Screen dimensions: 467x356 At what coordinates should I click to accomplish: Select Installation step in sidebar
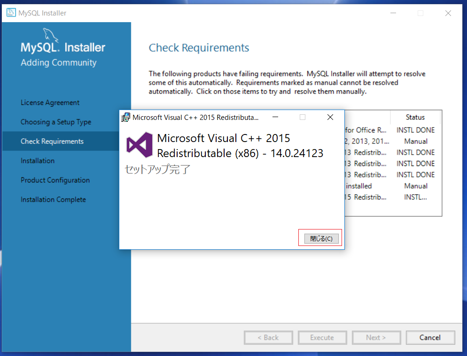(38, 161)
